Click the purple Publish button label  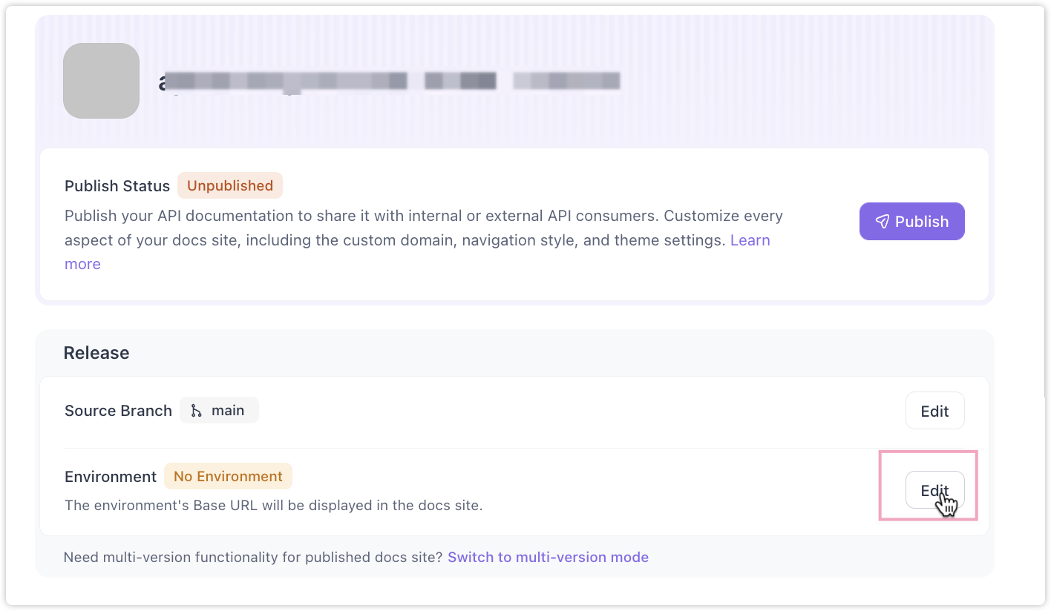pos(922,222)
